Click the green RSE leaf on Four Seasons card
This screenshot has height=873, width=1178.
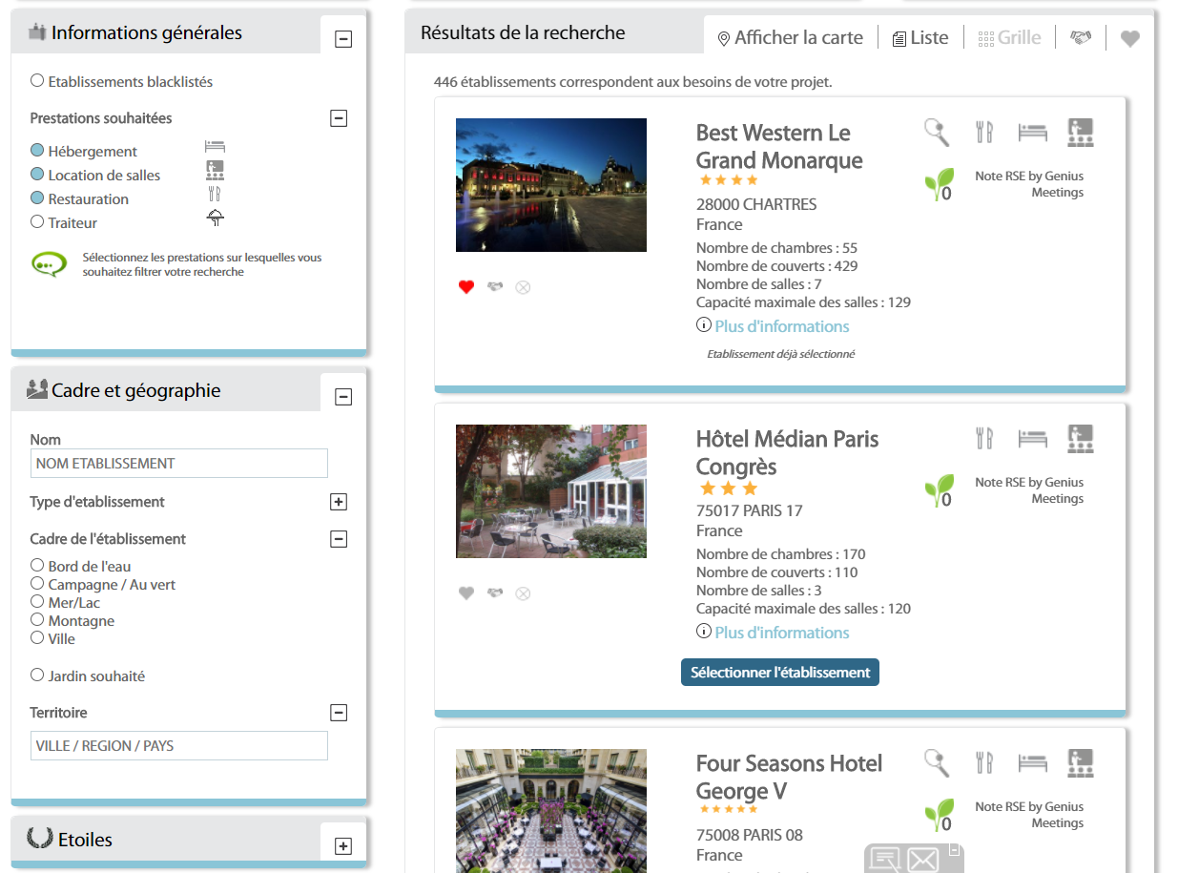[x=938, y=815]
